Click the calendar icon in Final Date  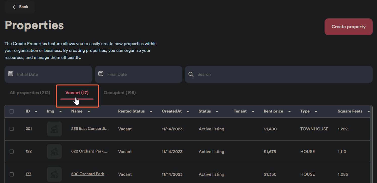(x=101, y=74)
